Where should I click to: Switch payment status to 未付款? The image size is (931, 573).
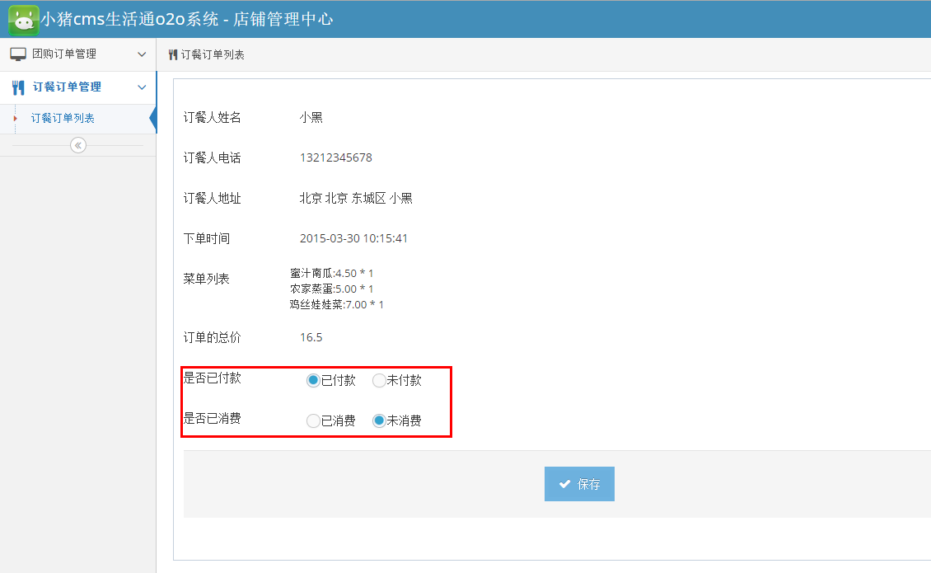(377, 380)
